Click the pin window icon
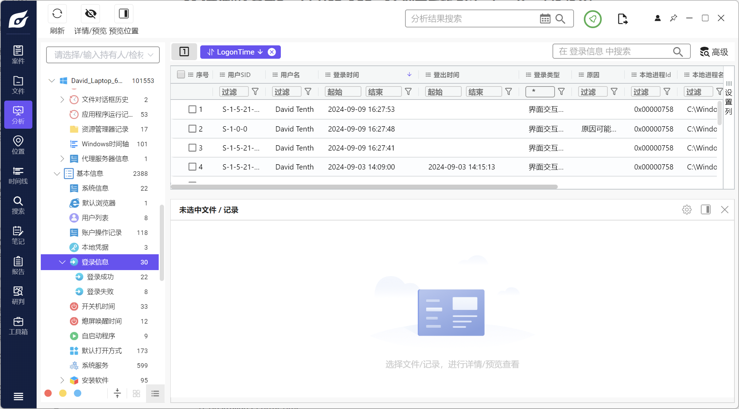The width and height of the screenshot is (739, 409). [x=674, y=18]
